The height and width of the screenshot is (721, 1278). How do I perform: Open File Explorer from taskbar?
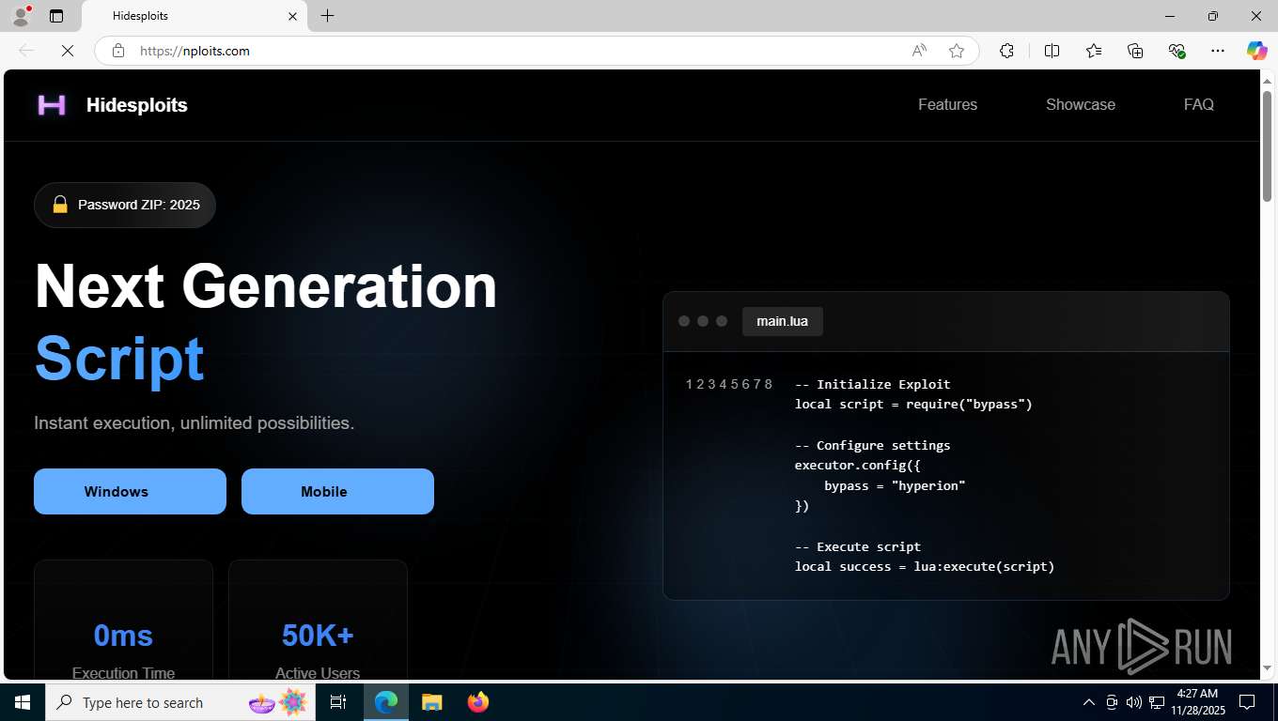tap(431, 702)
